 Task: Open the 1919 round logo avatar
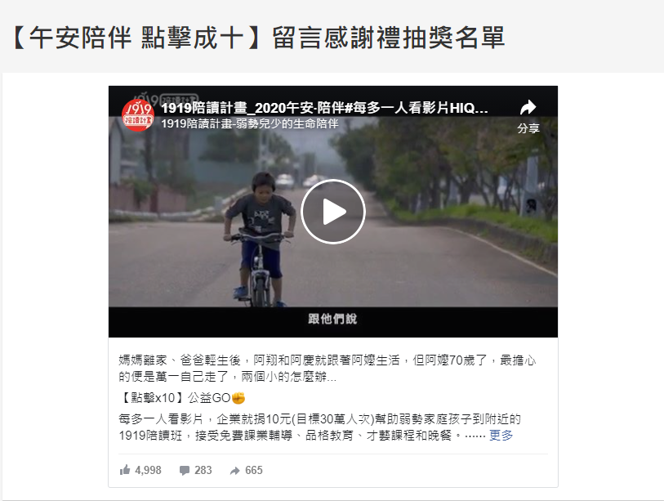(x=138, y=116)
